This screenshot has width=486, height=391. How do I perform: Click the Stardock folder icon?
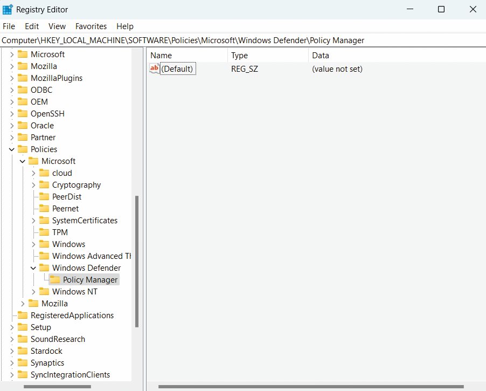tap(23, 351)
